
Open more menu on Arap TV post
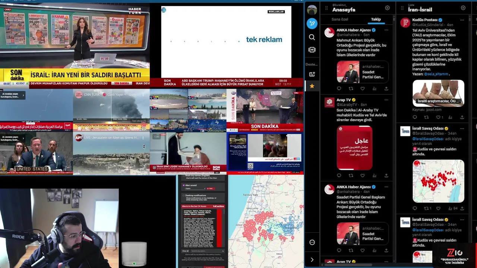coord(386,100)
